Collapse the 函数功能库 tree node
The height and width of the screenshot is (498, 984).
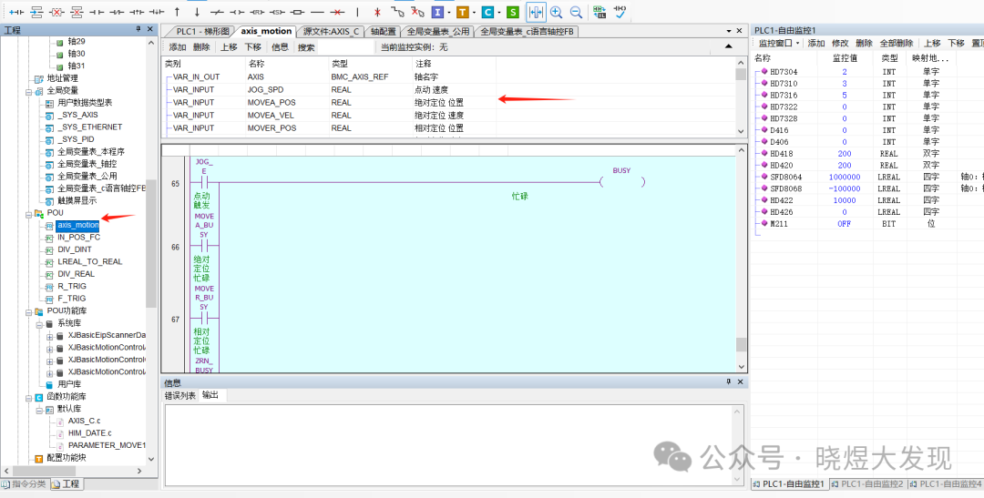tap(28, 397)
